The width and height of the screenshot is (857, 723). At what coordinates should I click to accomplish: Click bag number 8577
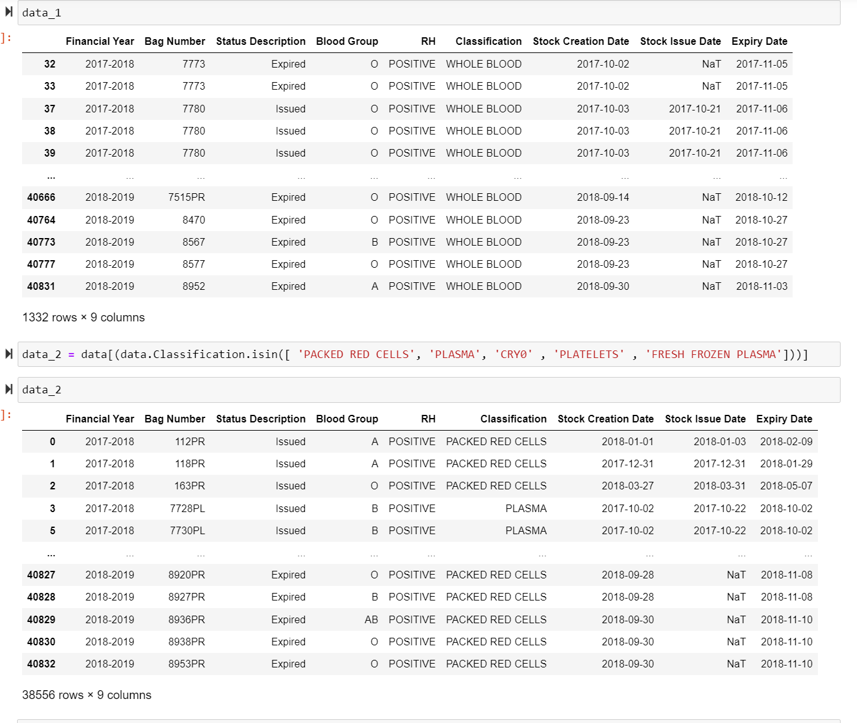194,264
